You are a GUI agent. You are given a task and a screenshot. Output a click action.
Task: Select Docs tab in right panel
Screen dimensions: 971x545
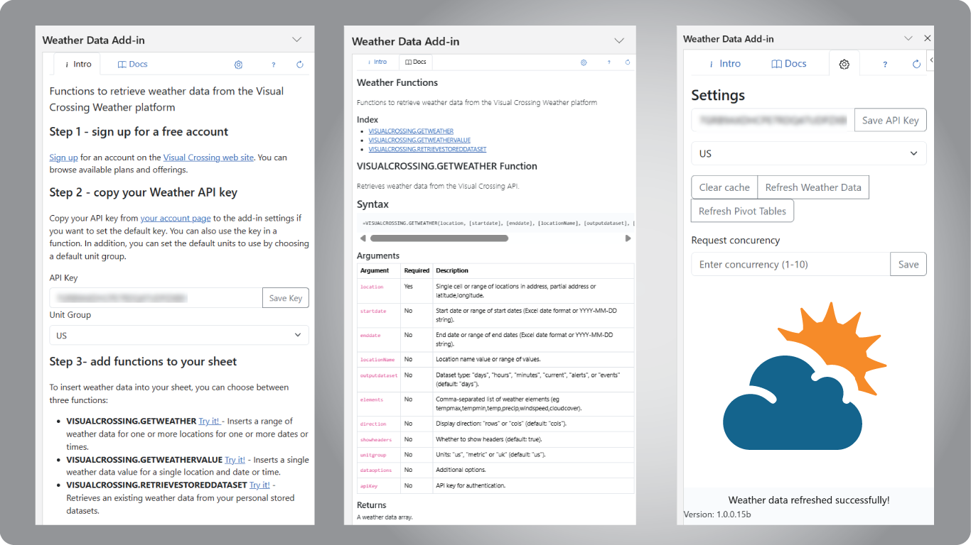point(789,63)
